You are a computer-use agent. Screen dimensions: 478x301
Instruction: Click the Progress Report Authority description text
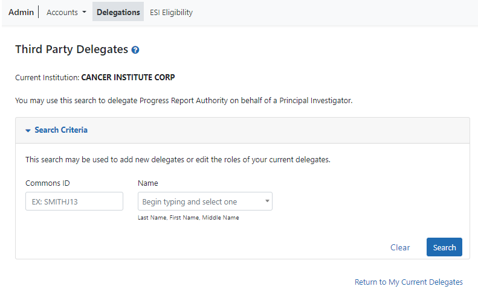184,101
